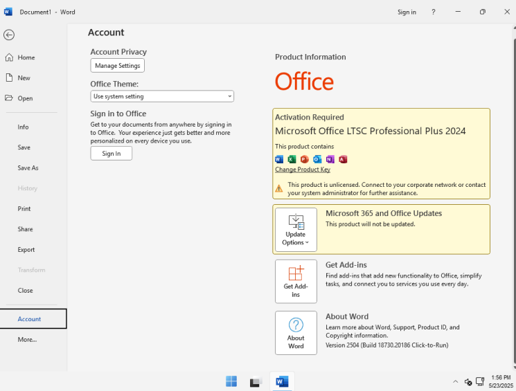This screenshot has height=391, width=516.
Task: Click the Outlook app icon under product contains
Action: [317, 159]
